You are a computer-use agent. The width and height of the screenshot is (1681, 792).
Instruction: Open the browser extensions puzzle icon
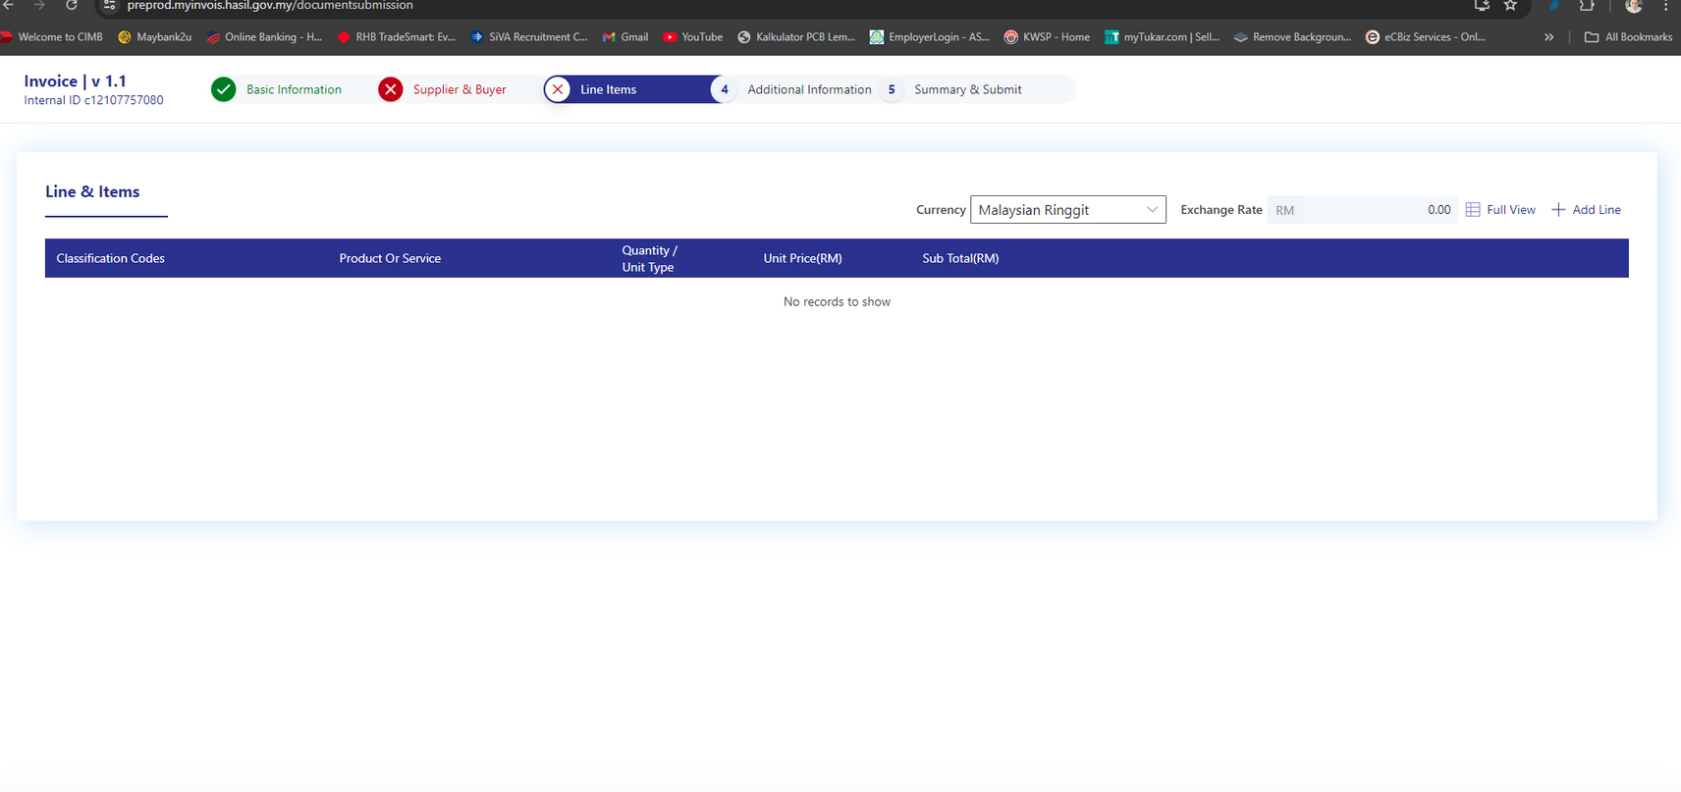[1587, 6]
